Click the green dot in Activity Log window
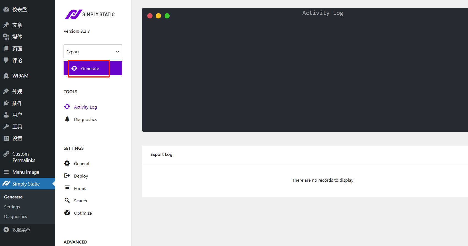468x246 pixels. point(167,16)
